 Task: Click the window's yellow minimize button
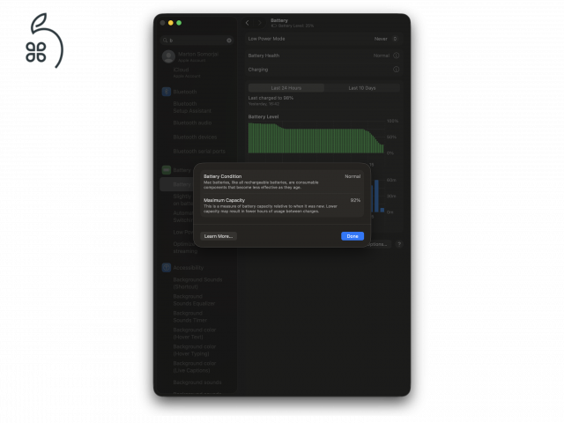[x=170, y=23]
